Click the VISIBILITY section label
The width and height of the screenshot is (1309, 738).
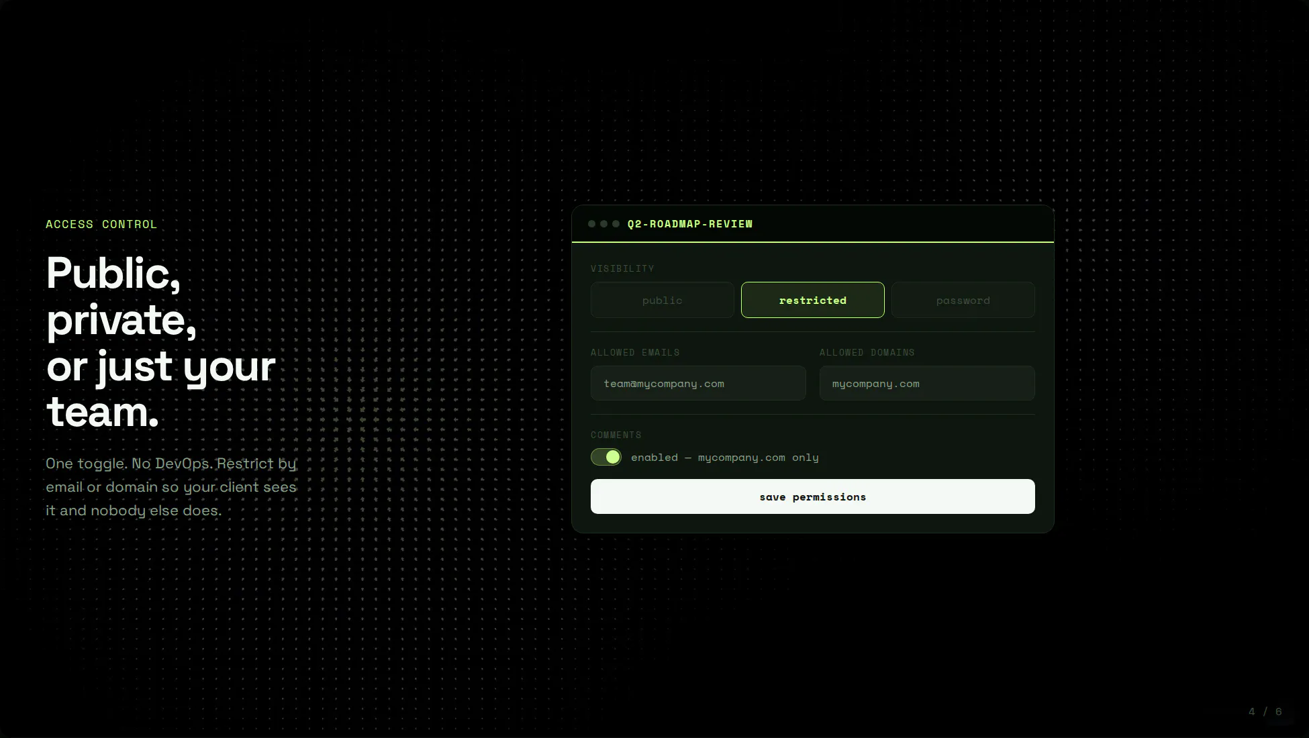(x=622, y=268)
